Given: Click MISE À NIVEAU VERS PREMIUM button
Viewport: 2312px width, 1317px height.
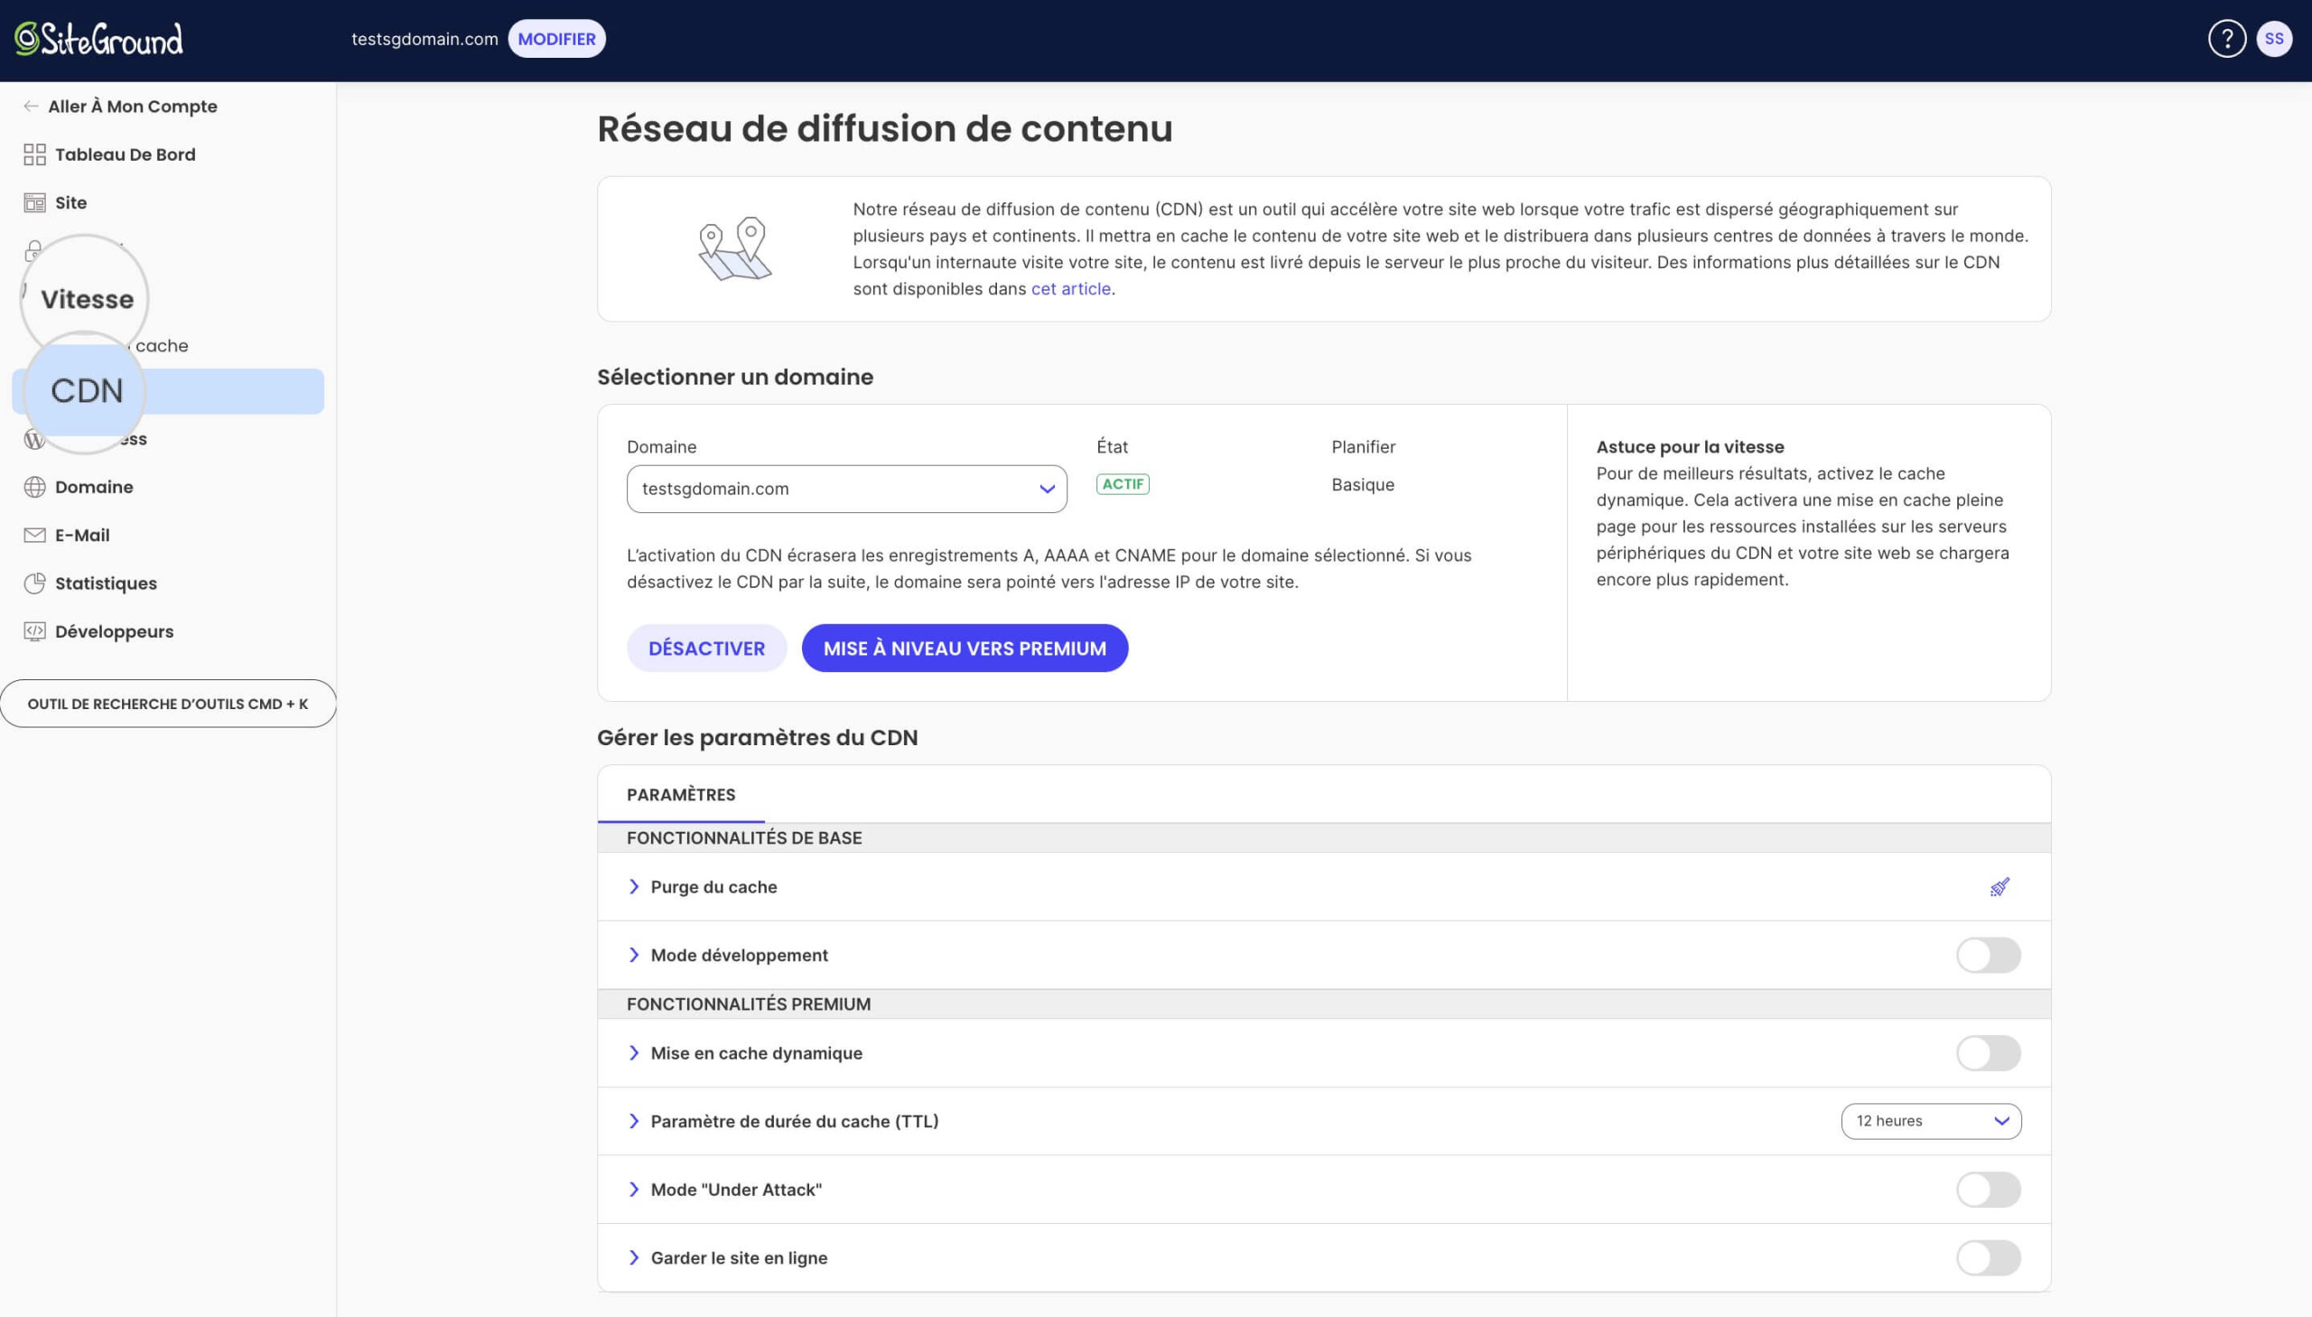Looking at the screenshot, I should pos(965,648).
